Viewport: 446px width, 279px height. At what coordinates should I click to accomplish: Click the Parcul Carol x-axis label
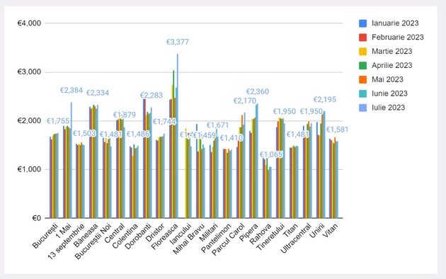[228, 239]
